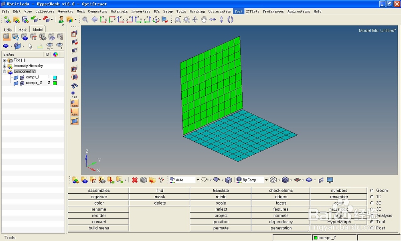Click the comps_2 current component status box

334,238
